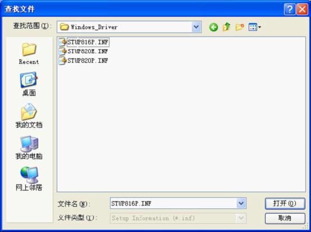Click the 取消 button

click(x=285, y=219)
